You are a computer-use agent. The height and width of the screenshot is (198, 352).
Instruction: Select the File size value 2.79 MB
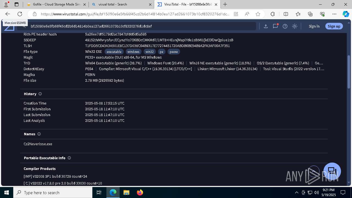coord(105,80)
